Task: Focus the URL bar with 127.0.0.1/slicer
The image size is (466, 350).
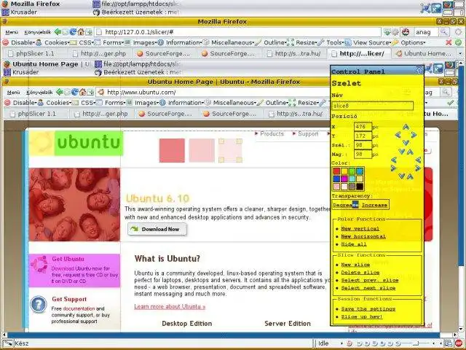Action: click(238, 32)
